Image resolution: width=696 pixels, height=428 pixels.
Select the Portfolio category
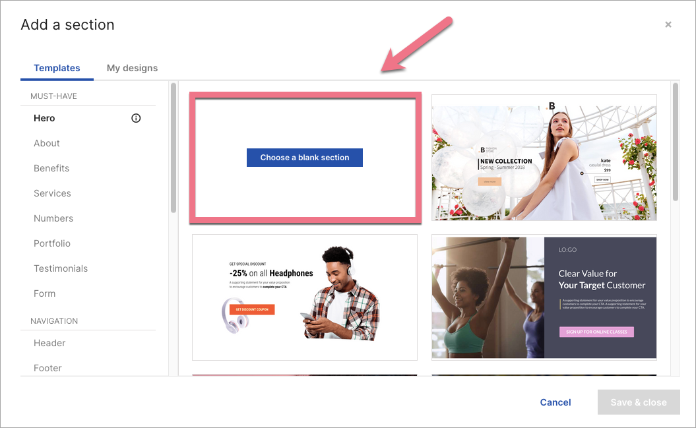52,243
